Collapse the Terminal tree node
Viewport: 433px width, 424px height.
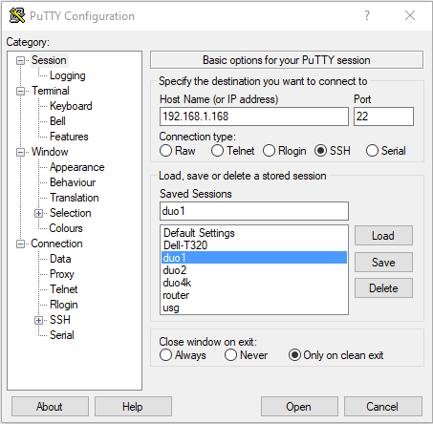click(x=20, y=91)
